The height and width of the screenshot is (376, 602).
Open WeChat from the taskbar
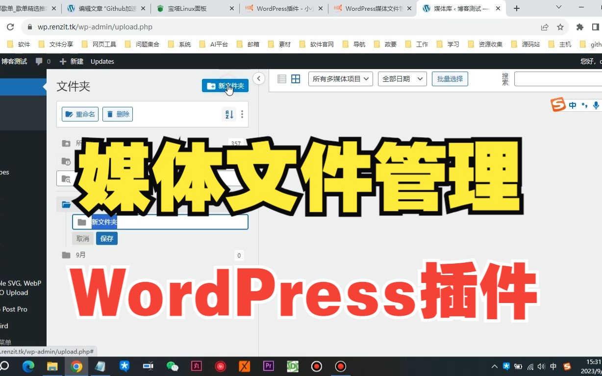[173, 366]
